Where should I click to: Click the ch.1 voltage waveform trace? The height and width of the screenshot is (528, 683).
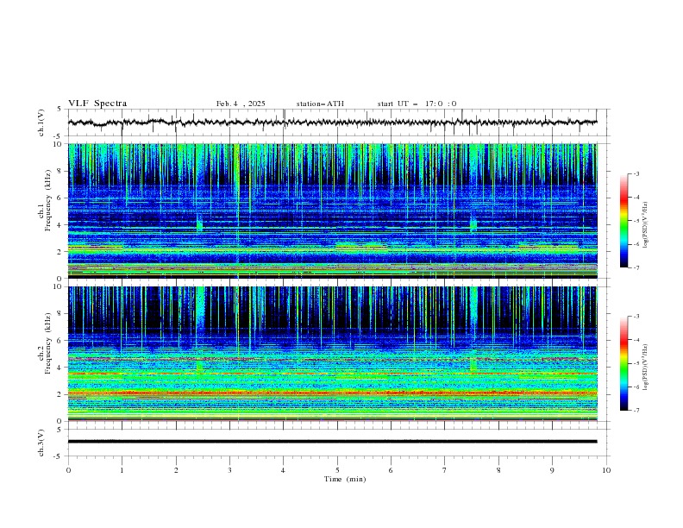point(332,123)
